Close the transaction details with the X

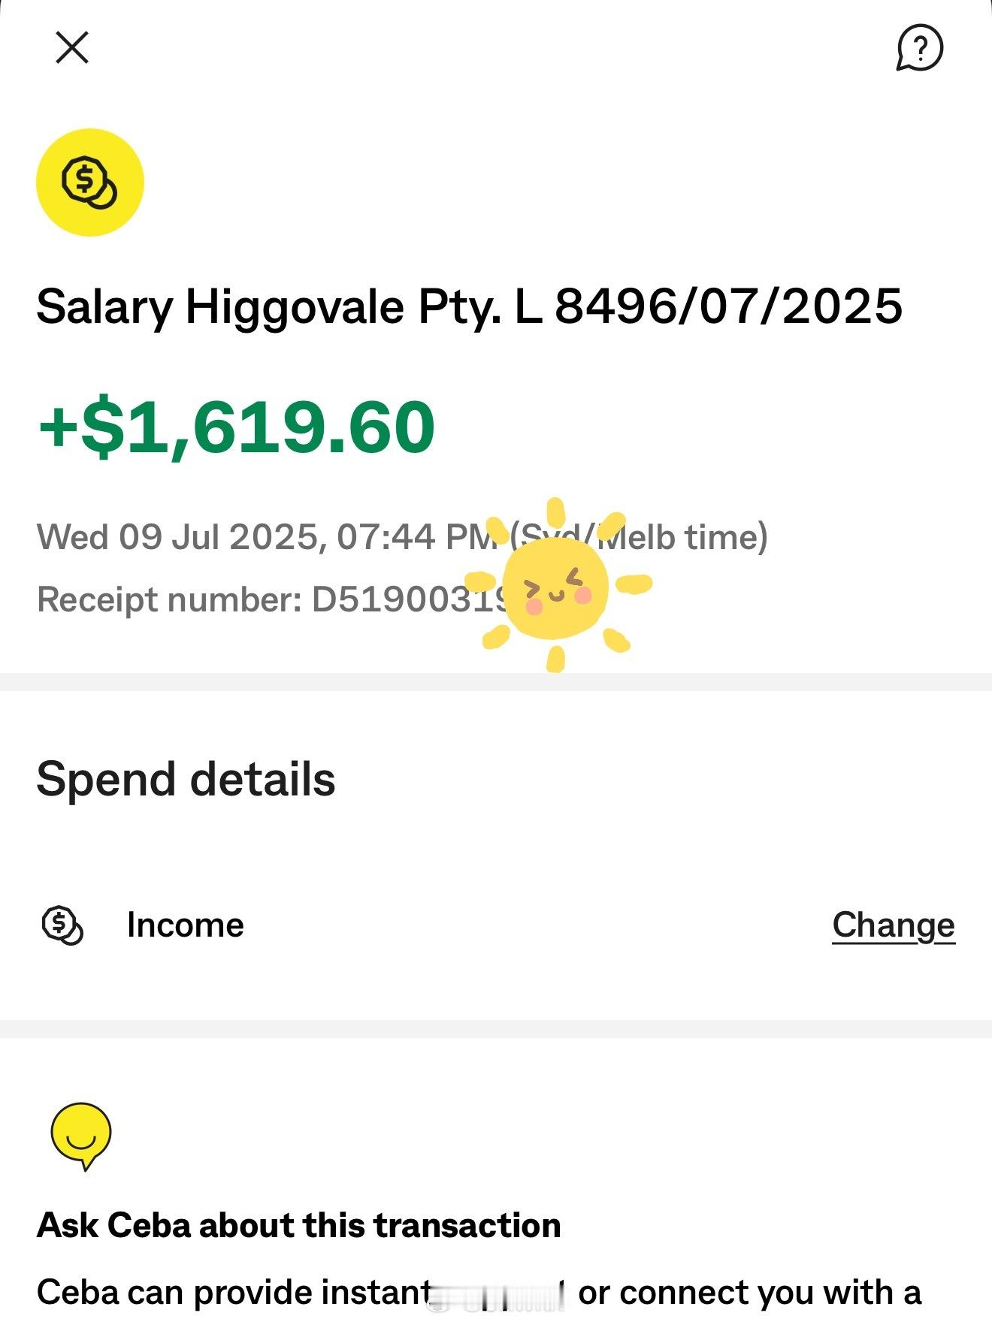pos(72,48)
